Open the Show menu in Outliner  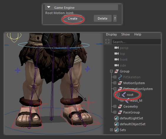tap(125, 34)
